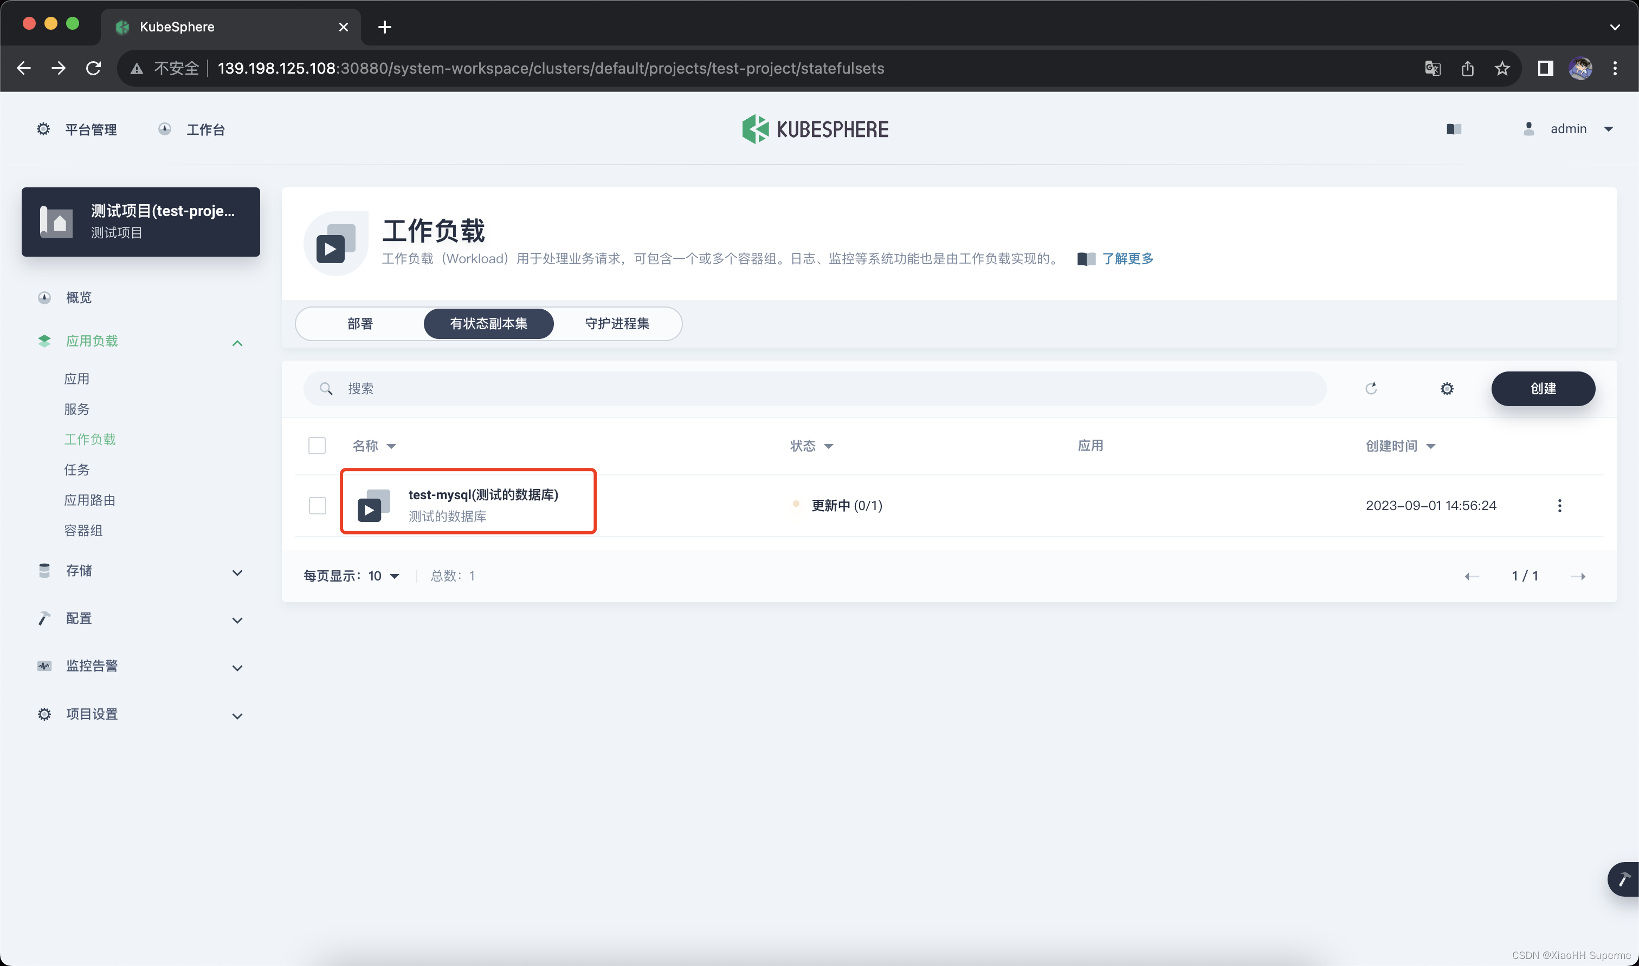Click the refresh icon beside the search bar

1371,389
